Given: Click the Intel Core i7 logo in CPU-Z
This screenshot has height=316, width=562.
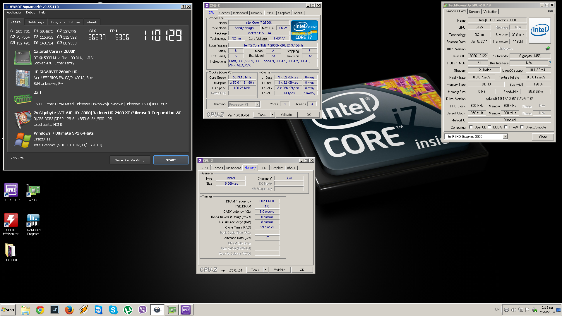Looking at the screenshot, I should tap(304, 30).
